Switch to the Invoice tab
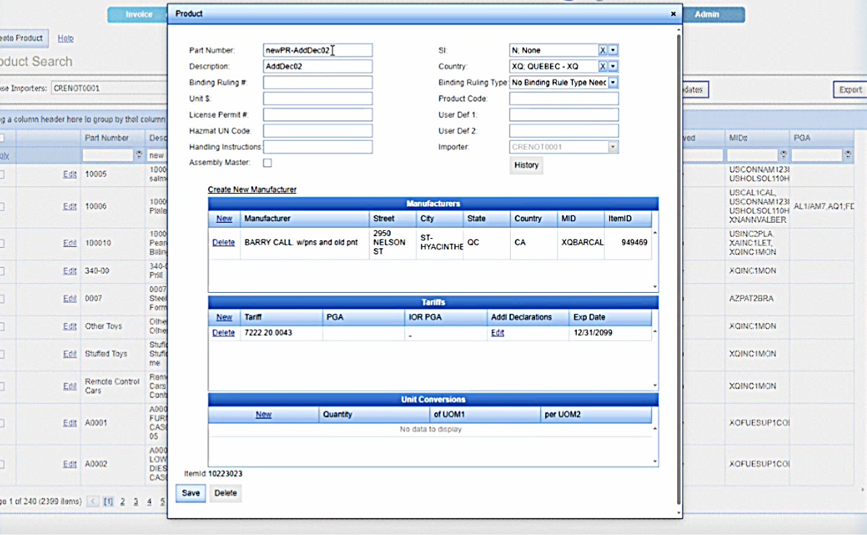Screen dimensions: 867x535 coord(139,14)
